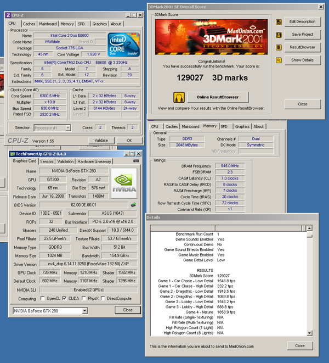Toggle the PhysX checkbox in GPU-Z
This screenshot has height=363, width=329.
pyautogui.click(x=84, y=298)
